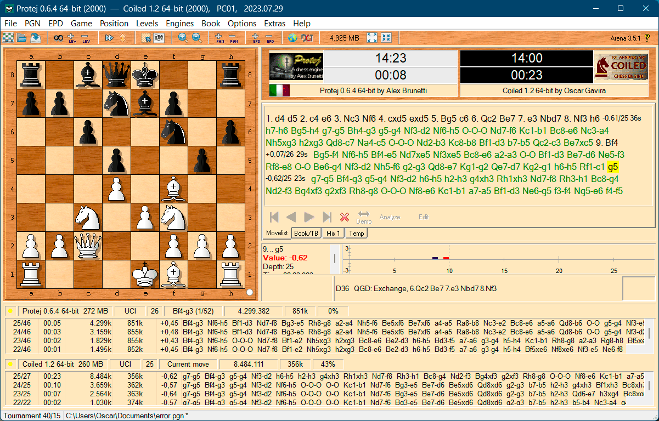This screenshot has height=421, width=659.
Task: Click the new game chessboard icon
Action: click(x=8, y=38)
